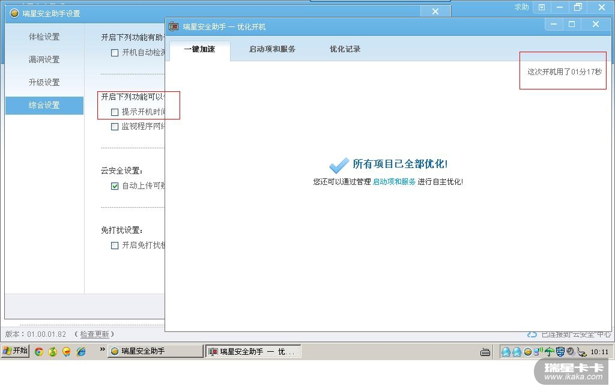615x389 pixels.
Task: Enable the 开机自动检测 checkbox
Action: (115, 53)
